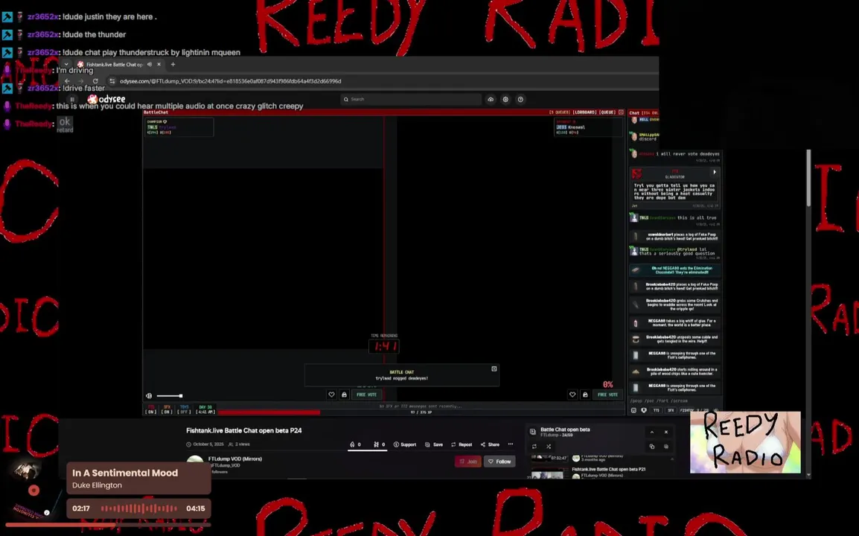Open the QUEUE header tab
Viewport: 859px width, 536px height.
(x=607, y=112)
